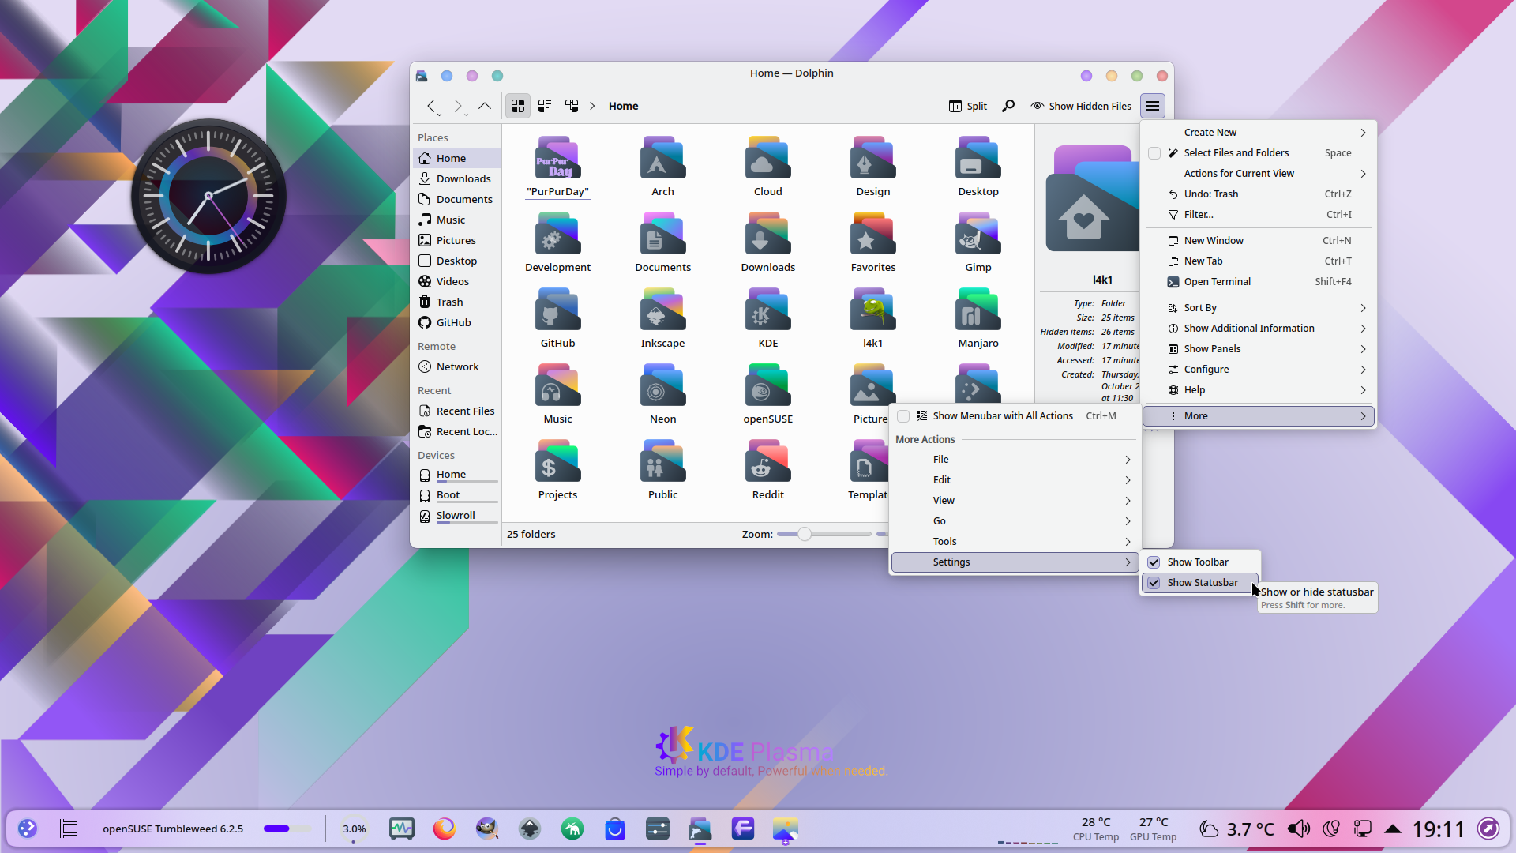Click the hamburger menu button
1516x853 pixels.
click(x=1153, y=106)
